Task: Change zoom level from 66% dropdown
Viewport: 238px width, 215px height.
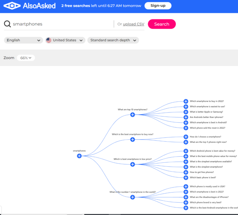Action: (26, 58)
